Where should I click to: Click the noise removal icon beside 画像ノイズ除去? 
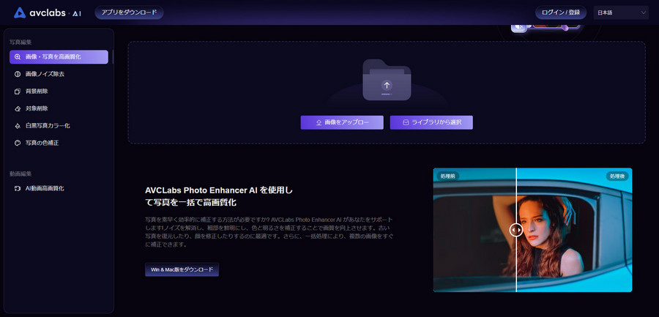[x=18, y=74]
